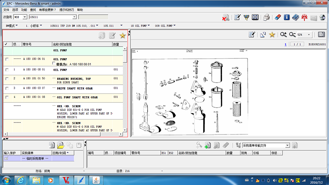Click the order transfer export icon
The width and height of the screenshot is (329, 185).
click(x=294, y=145)
